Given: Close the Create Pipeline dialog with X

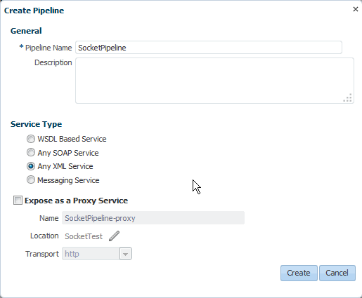Looking at the screenshot, I should (356, 9).
